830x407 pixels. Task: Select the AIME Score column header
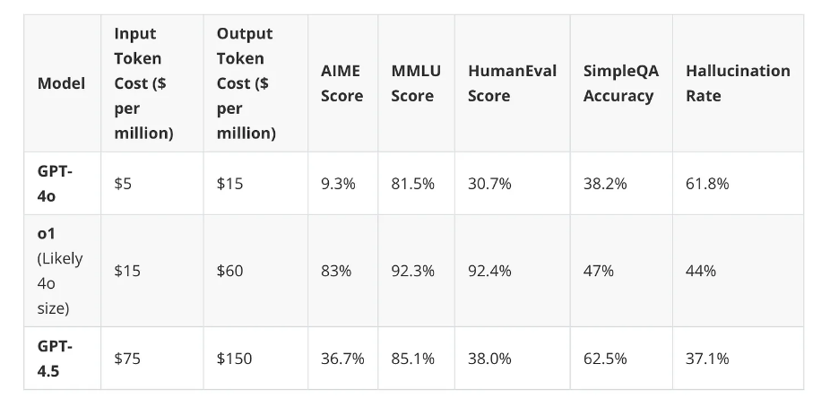pos(342,83)
